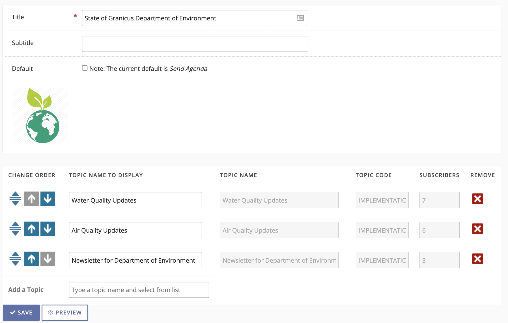508x323 pixels.
Task: Remove the Air Quality Updates topic
Action: [477, 229]
